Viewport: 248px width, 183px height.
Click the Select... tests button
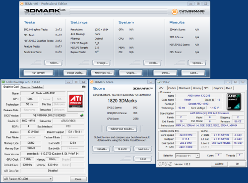coord(54,63)
